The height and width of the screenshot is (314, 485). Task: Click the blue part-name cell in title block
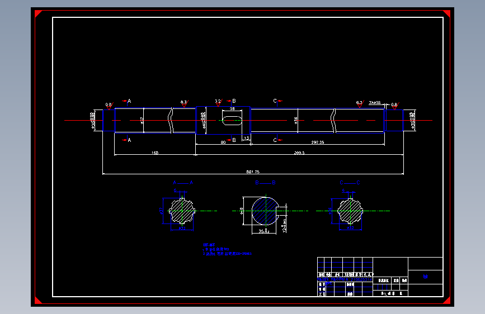point(425,277)
